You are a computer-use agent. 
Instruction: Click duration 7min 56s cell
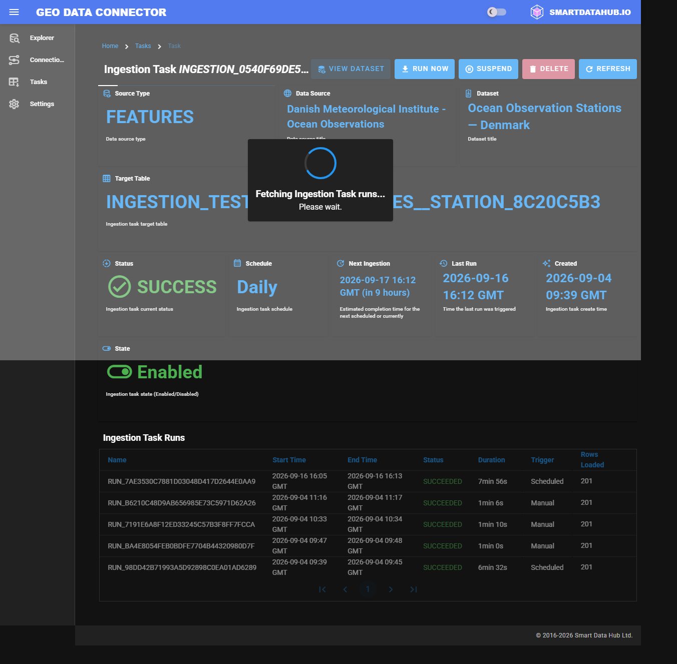(492, 481)
